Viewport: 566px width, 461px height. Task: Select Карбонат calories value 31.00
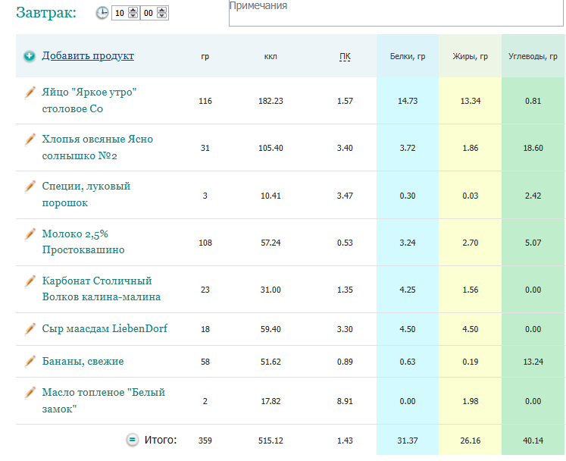[270, 290]
